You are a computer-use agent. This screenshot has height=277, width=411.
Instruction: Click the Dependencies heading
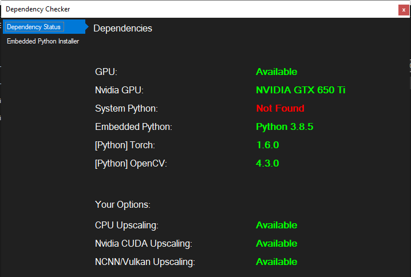tap(122, 28)
